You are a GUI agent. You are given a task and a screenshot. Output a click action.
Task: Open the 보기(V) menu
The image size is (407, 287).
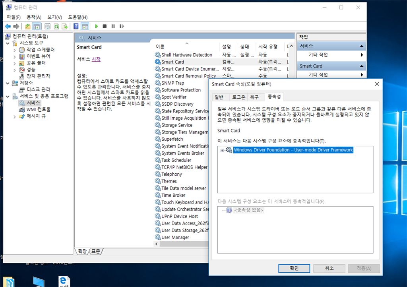point(54,17)
